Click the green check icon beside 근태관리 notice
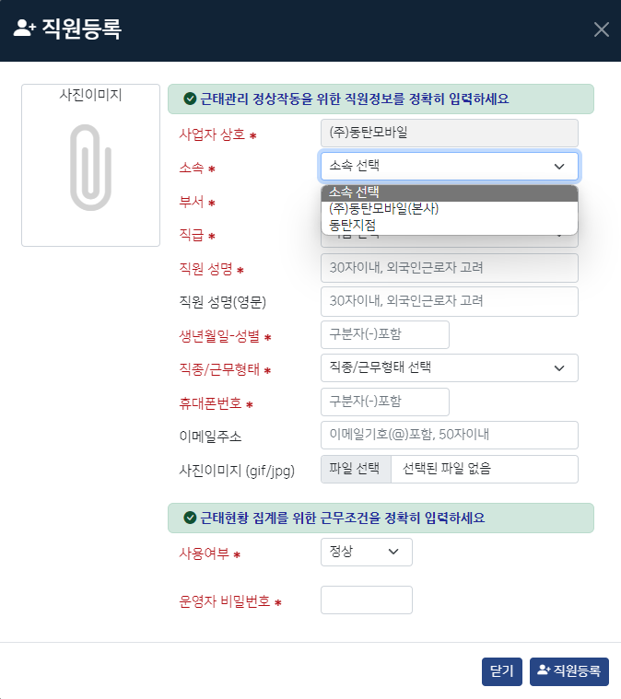Viewport: 621px width, 699px height. tap(190, 99)
